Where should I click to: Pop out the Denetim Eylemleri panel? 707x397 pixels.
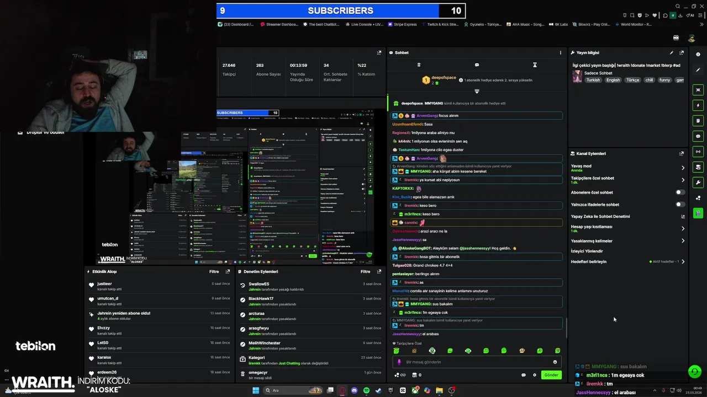coord(379,272)
